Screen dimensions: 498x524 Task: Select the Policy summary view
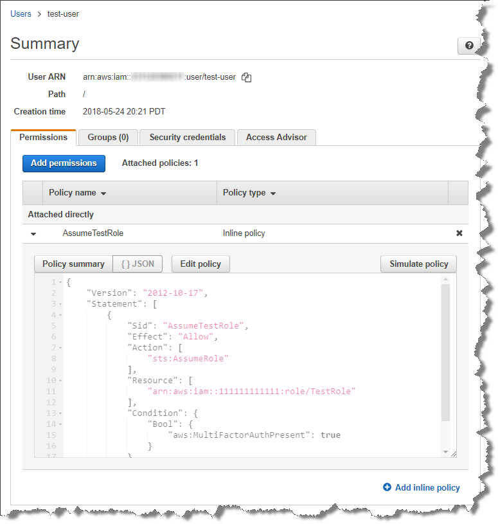click(73, 264)
